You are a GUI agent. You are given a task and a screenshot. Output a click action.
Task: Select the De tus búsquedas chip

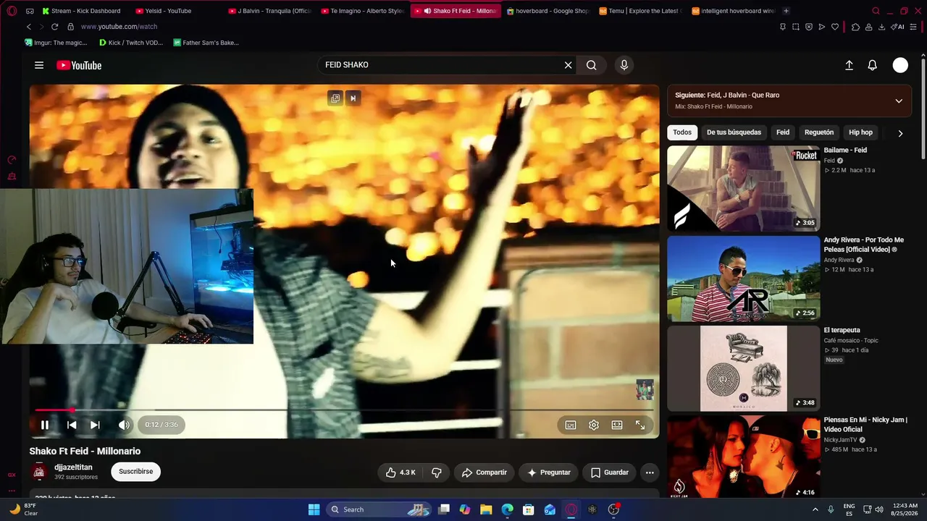point(734,132)
